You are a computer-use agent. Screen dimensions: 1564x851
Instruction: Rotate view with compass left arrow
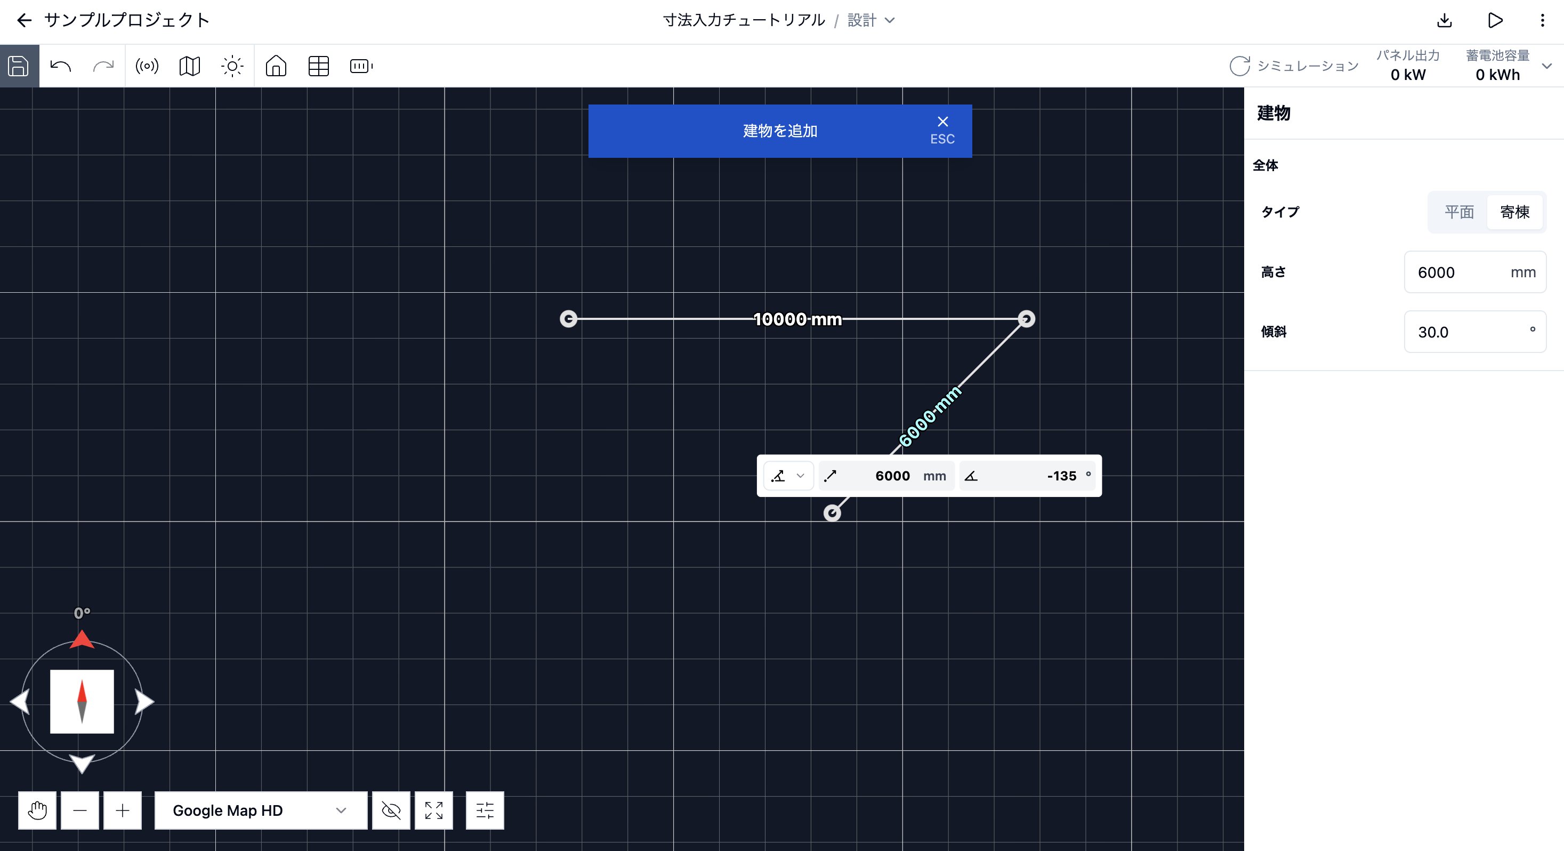[20, 702]
